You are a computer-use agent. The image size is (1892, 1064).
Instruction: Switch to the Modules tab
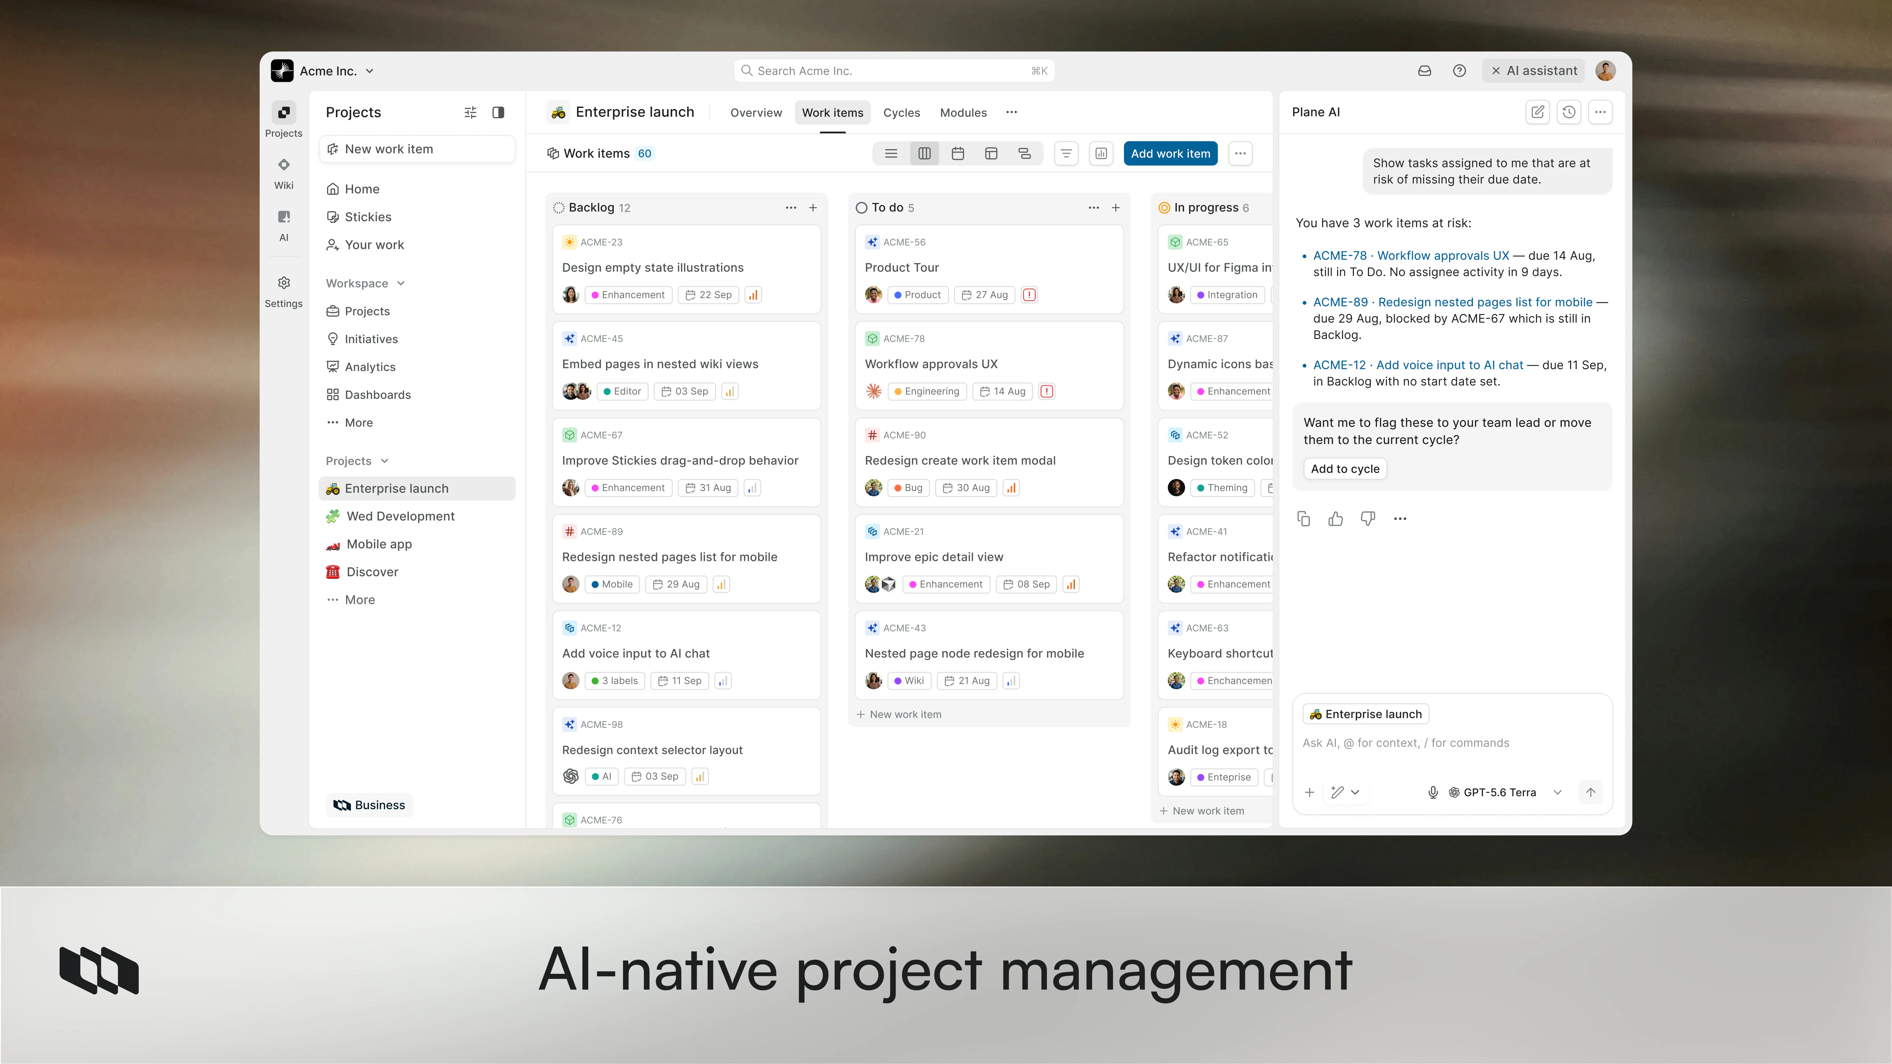coord(963,112)
